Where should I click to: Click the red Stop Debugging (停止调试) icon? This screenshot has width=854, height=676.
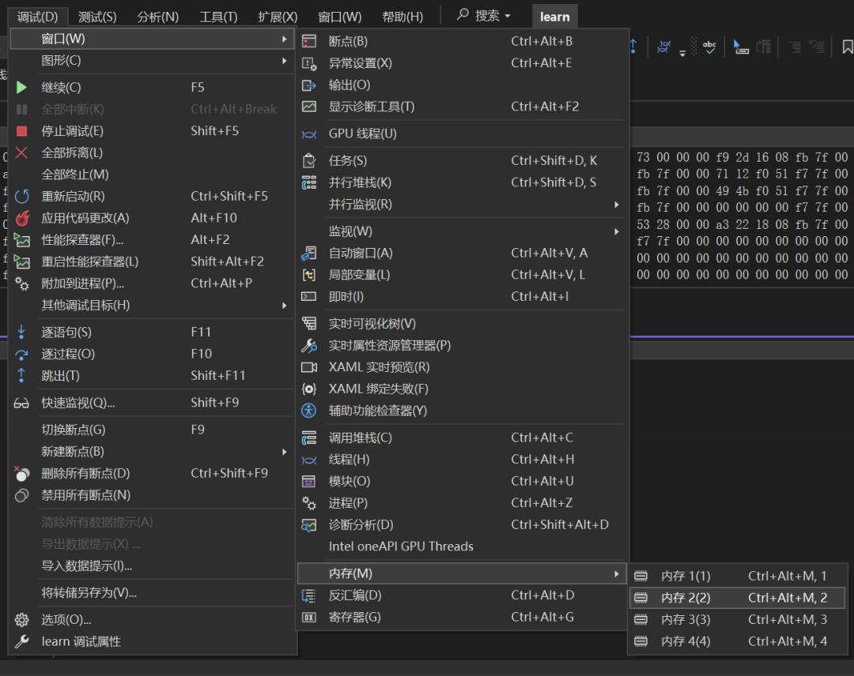click(22, 131)
